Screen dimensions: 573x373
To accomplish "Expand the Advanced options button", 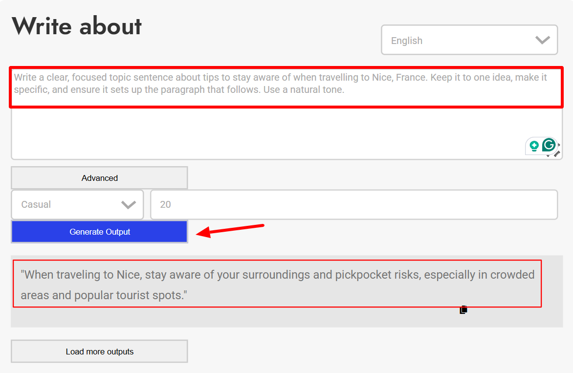I will [99, 178].
